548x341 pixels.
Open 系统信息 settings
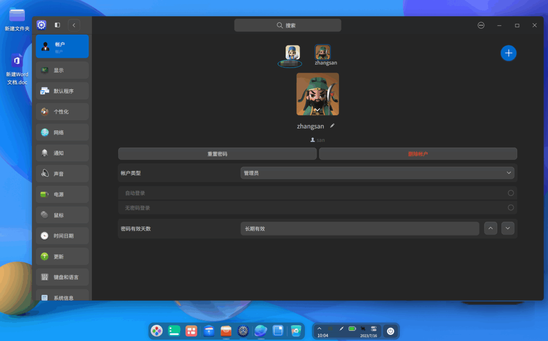(x=62, y=296)
